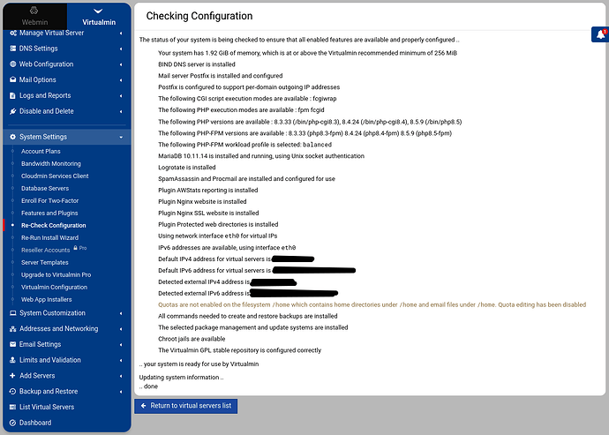Click the DNS Settings icon
The image size is (609, 435).
coord(13,49)
